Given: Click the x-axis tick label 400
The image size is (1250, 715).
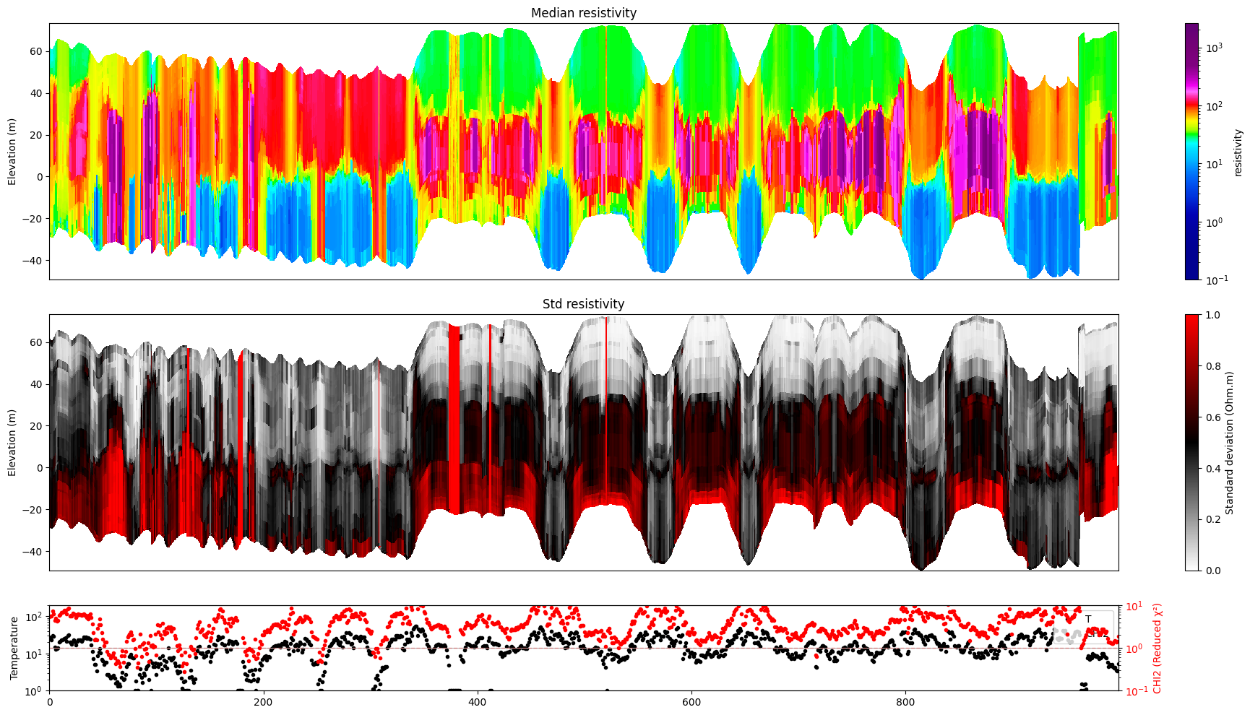Looking at the screenshot, I should click(x=477, y=701).
